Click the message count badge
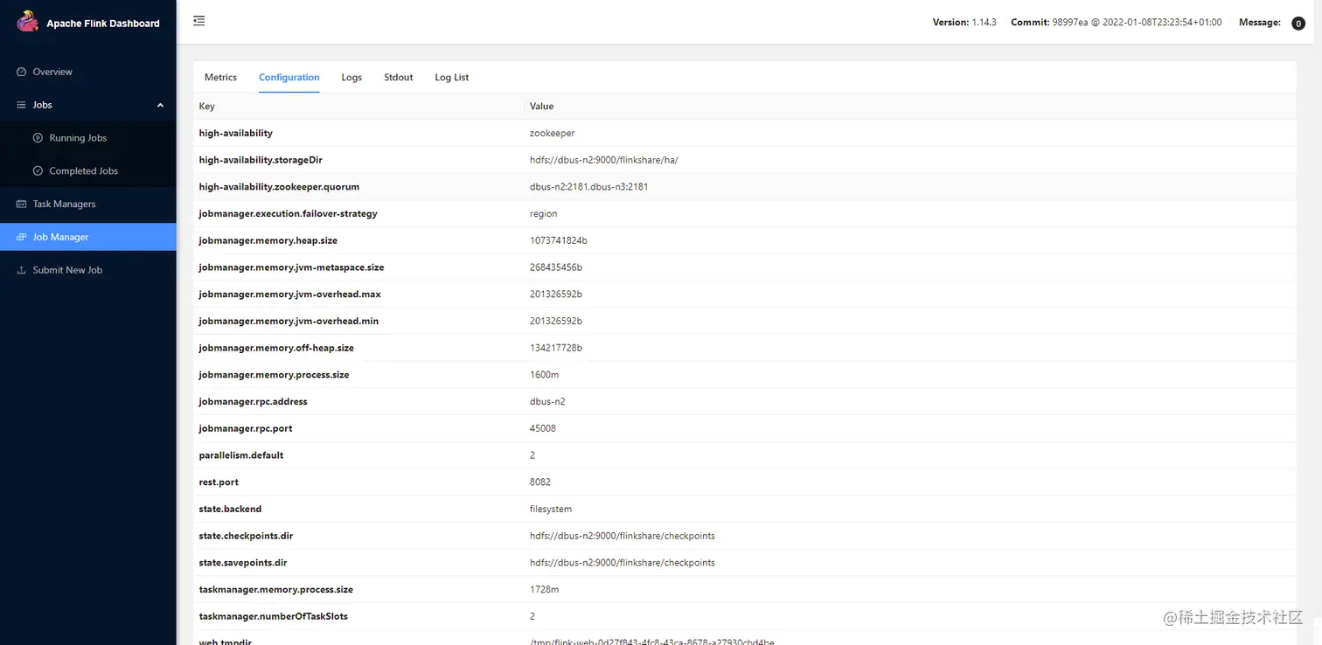 tap(1298, 23)
